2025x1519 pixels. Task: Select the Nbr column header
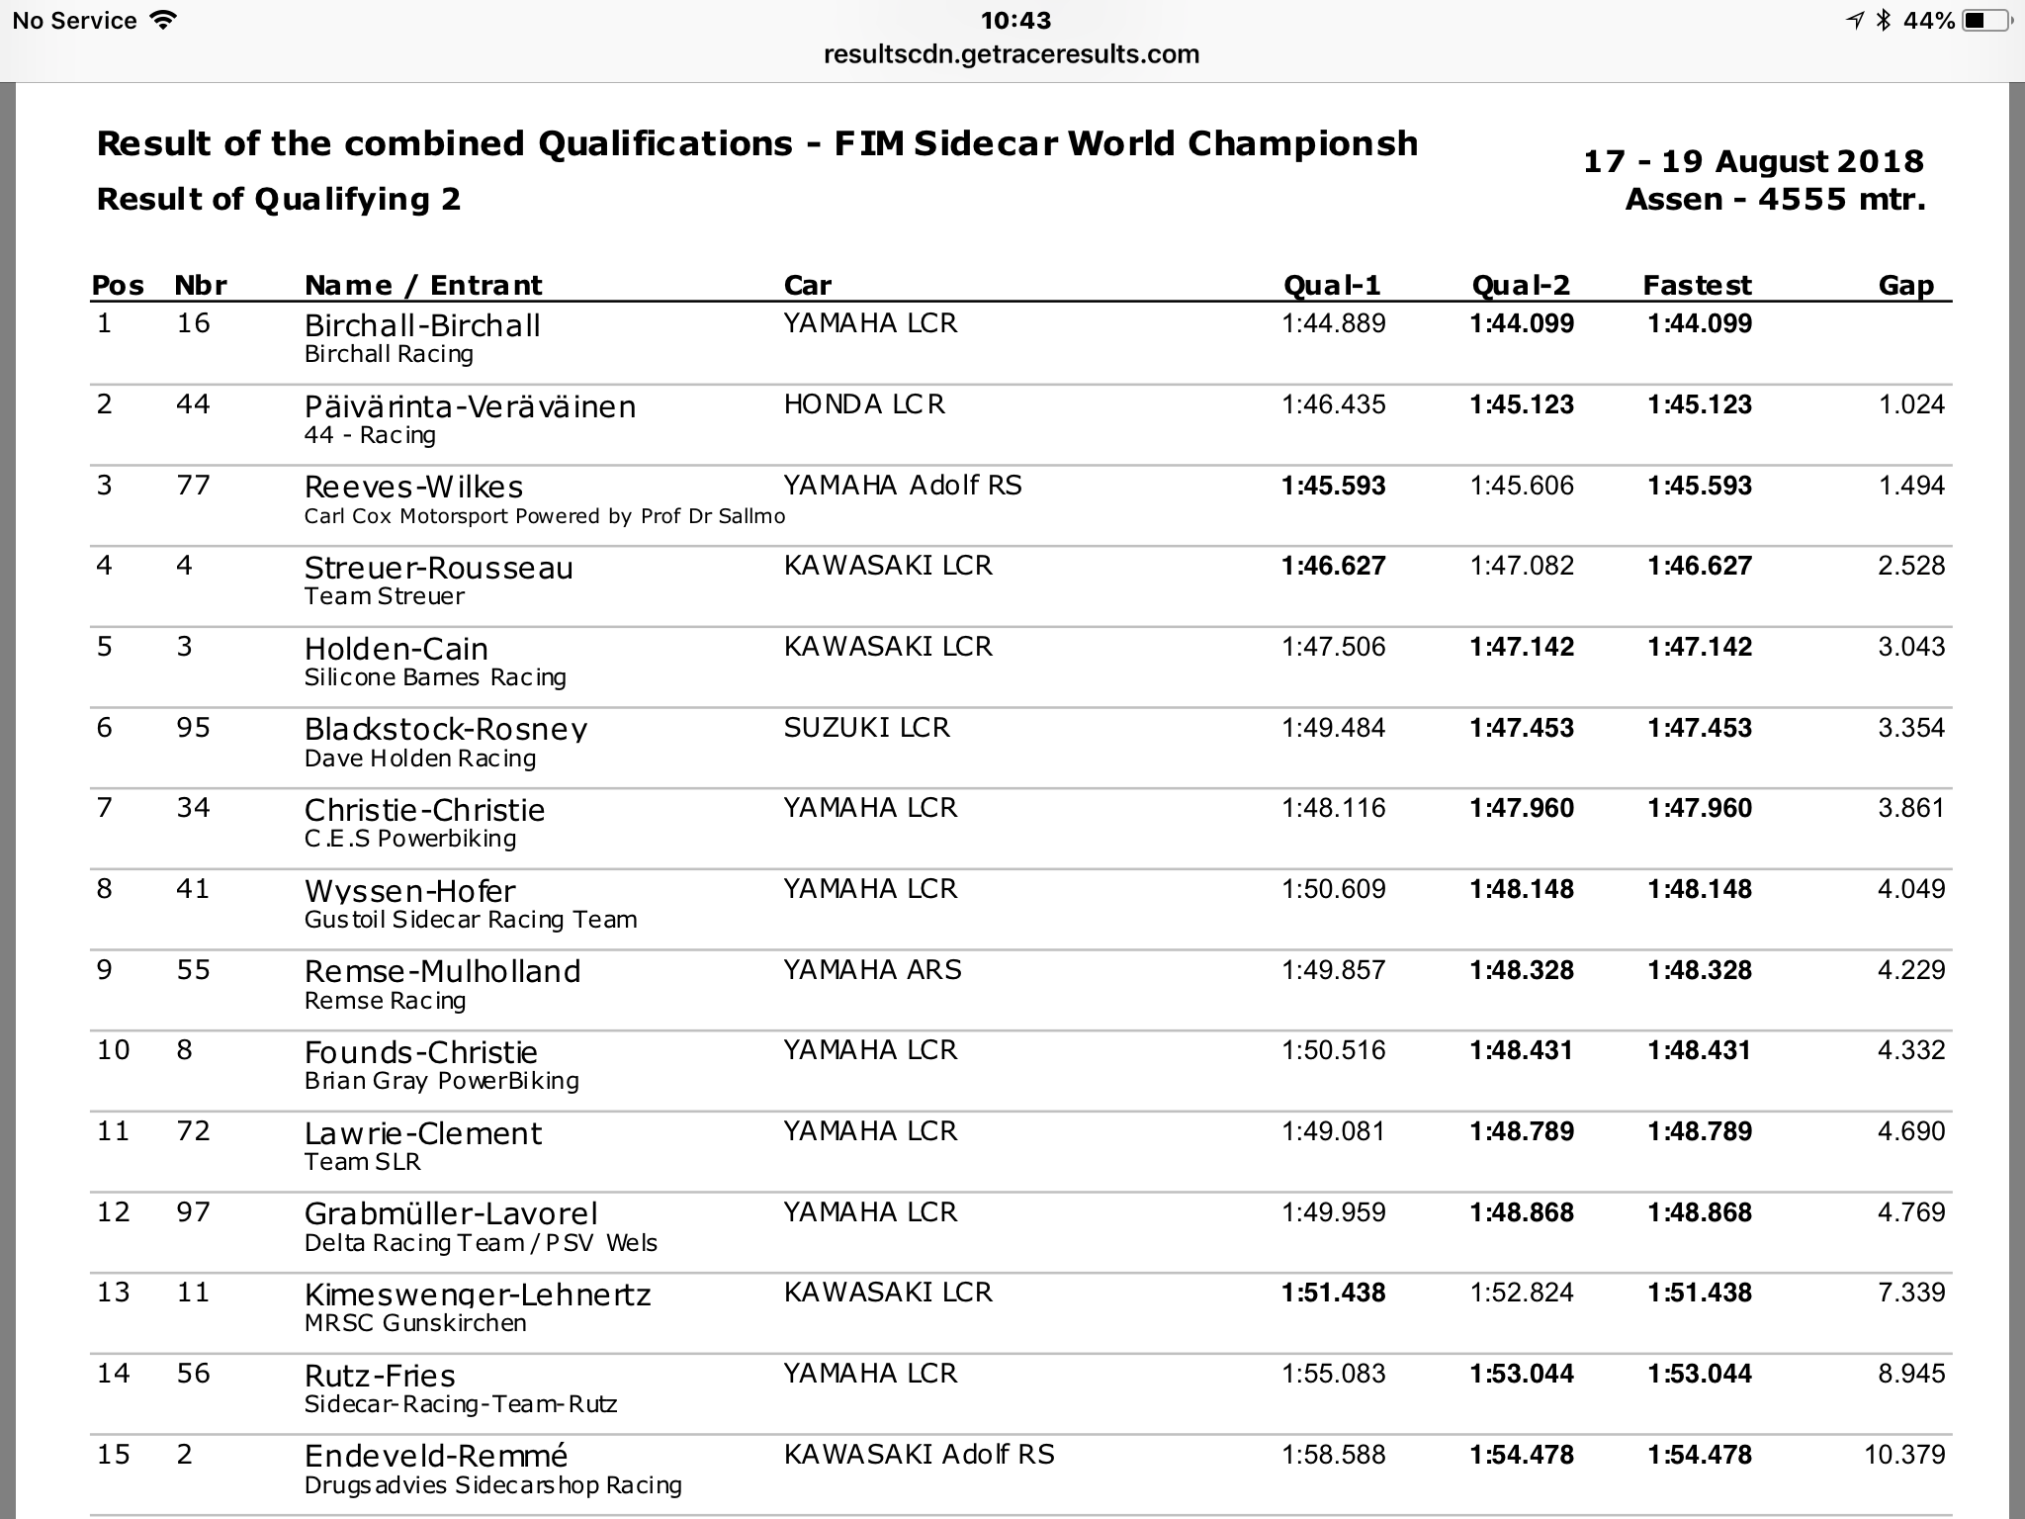tap(201, 285)
